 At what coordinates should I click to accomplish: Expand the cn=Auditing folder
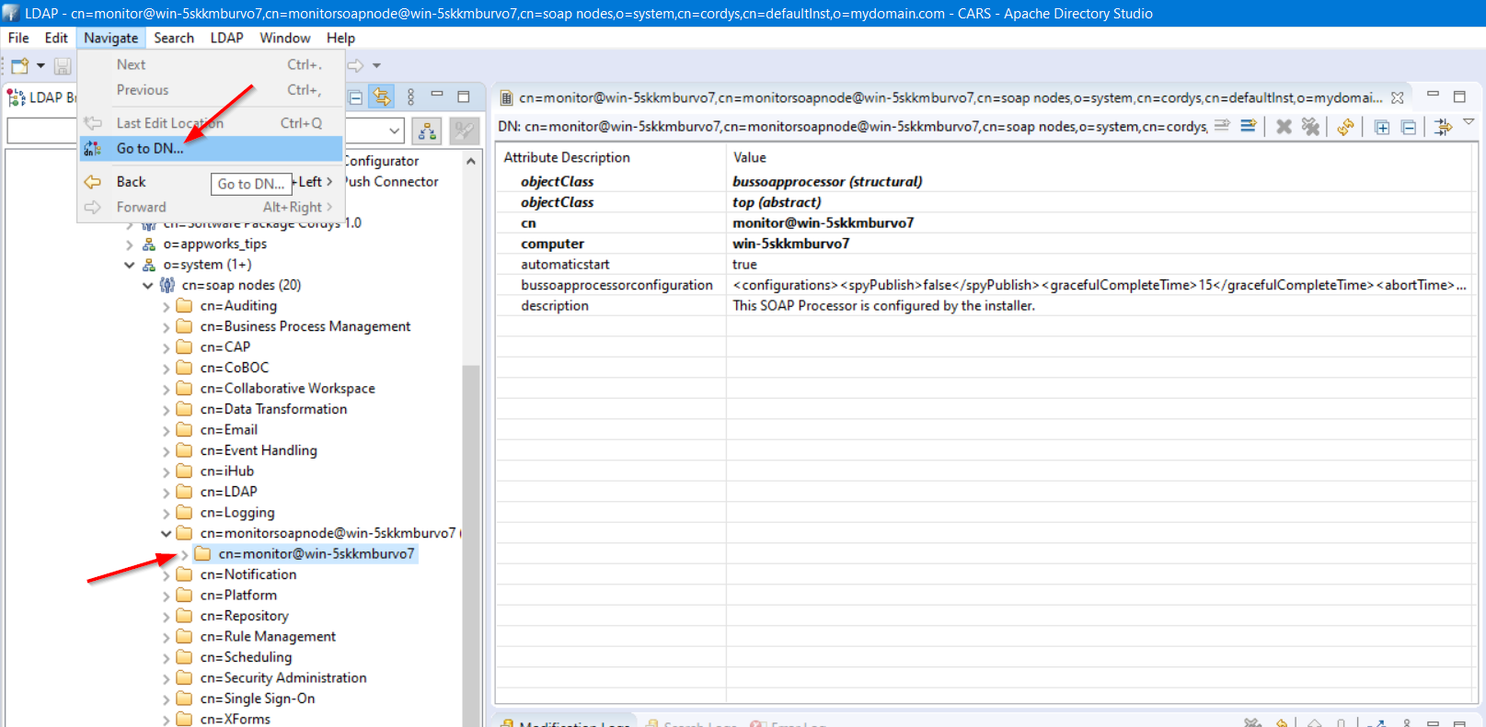(x=167, y=307)
